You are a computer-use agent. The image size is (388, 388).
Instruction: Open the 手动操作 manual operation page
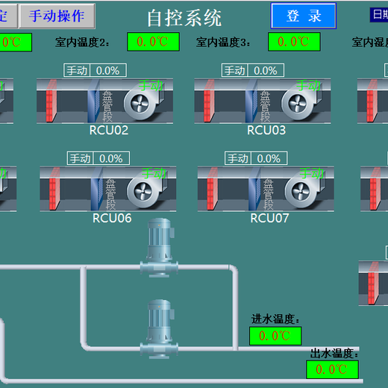click(x=57, y=16)
